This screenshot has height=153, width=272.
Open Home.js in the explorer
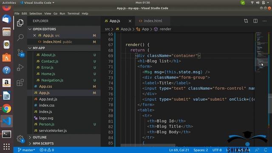(64, 74)
